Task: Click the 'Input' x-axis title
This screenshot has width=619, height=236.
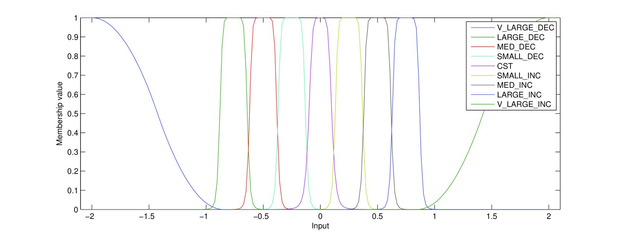Action: tap(320, 226)
